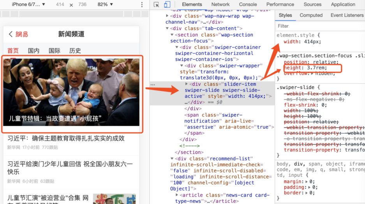The height and width of the screenshot is (204, 365).
Task: Open the article 习近平给澳门少年儿童回信
Action: [70, 168]
